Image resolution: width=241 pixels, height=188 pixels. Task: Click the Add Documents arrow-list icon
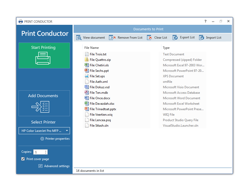tap(40, 107)
